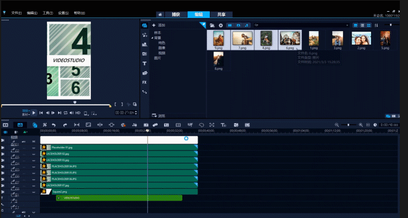Click the home icon tab
The height and width of the screenshot is (218, 408).
[160, 15]
